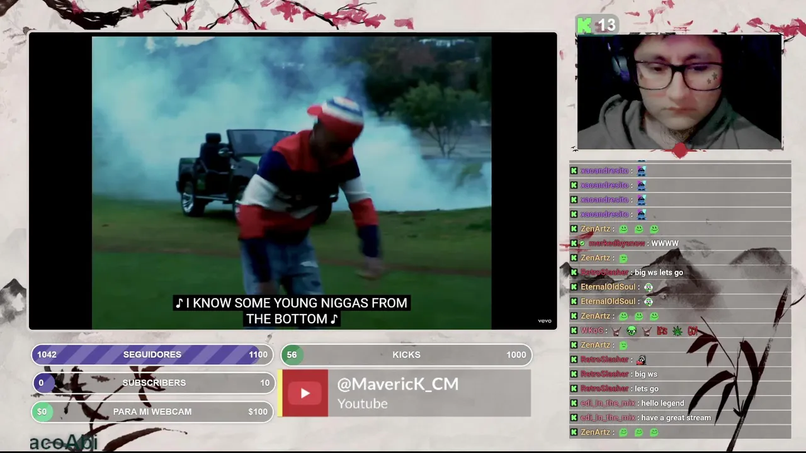Click the viewer count number 13
The width and height of the screenshot is (806, 453).
(606, 25)
